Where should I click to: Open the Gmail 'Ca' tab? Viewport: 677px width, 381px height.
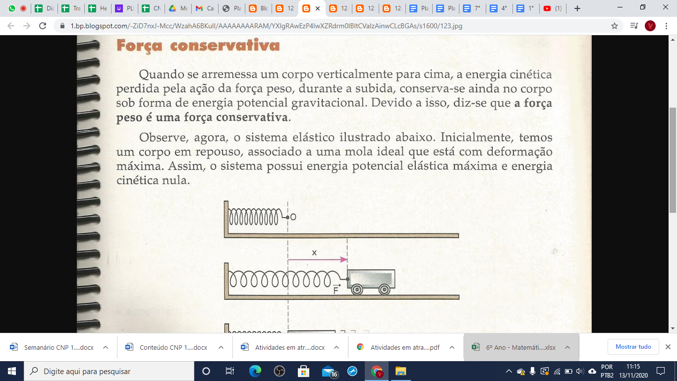[x=205, y=8]
